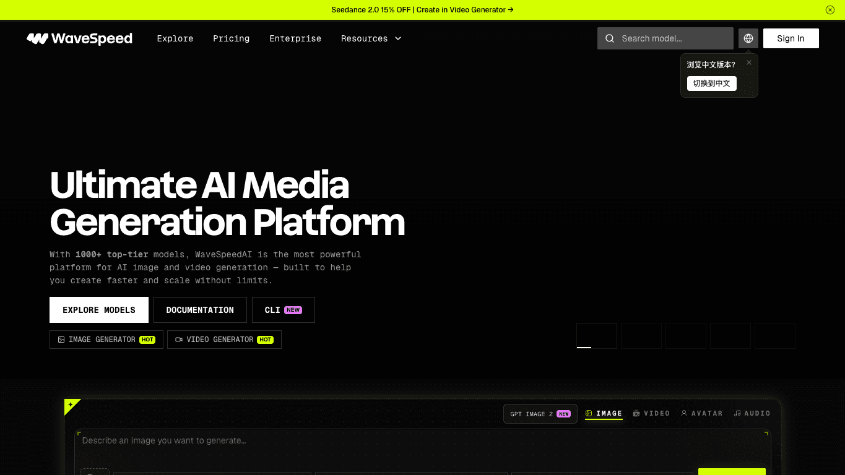Click the Sign In button
The width and height of the screenshot is (845, 475).
791,38
